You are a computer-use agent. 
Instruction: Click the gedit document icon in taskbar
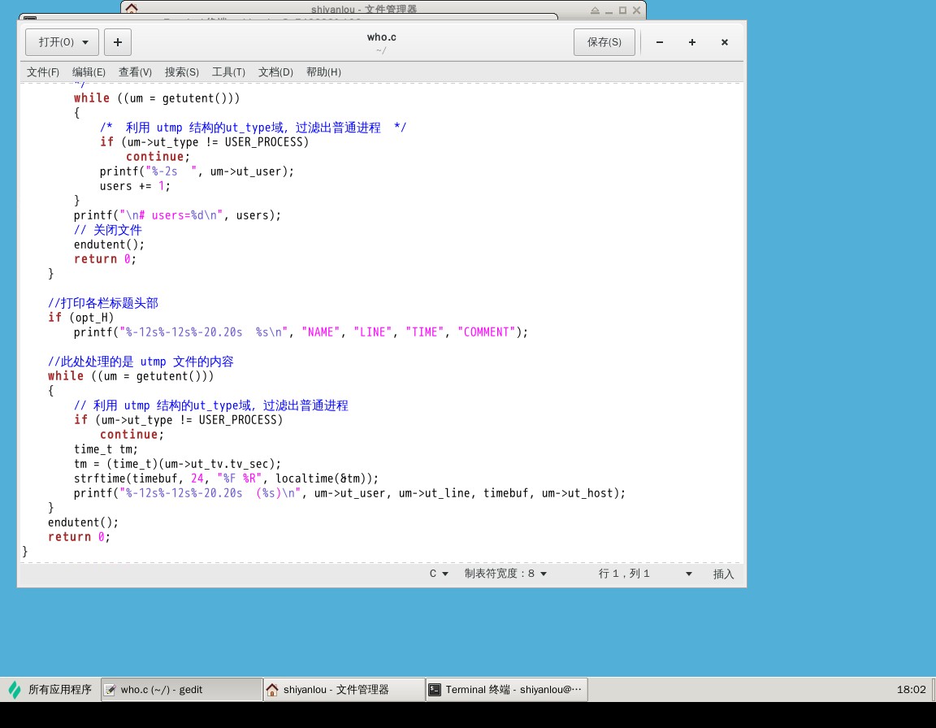click(110, 689)
